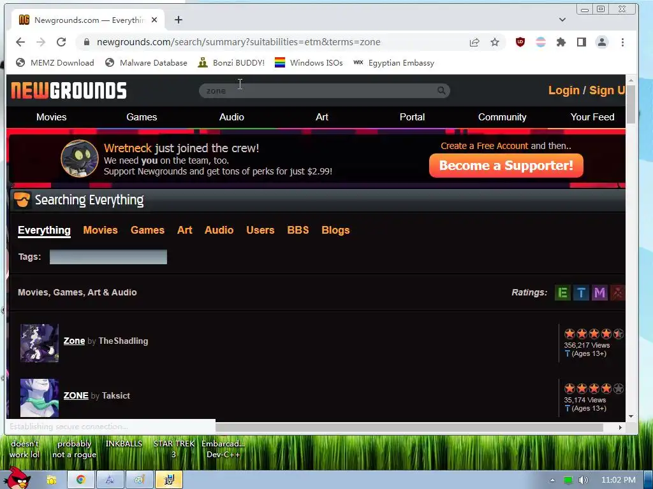Screen dimensions: 653x489
Task: Click the browser forward arrow
Action: 41,42
